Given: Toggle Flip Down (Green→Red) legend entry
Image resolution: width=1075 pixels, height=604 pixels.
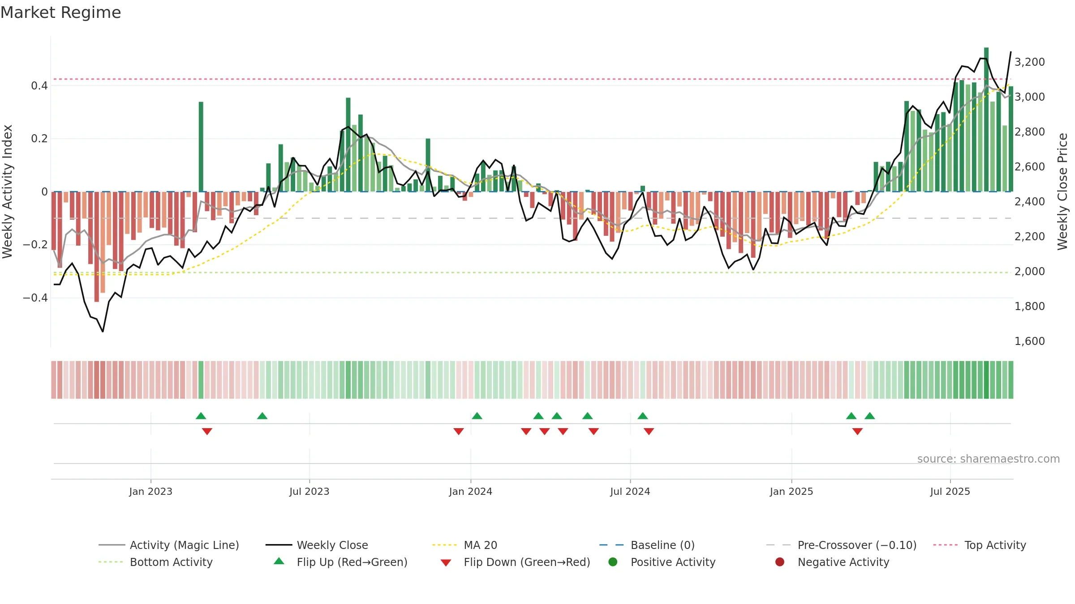Looking at the screenshot, I should 515,562.
